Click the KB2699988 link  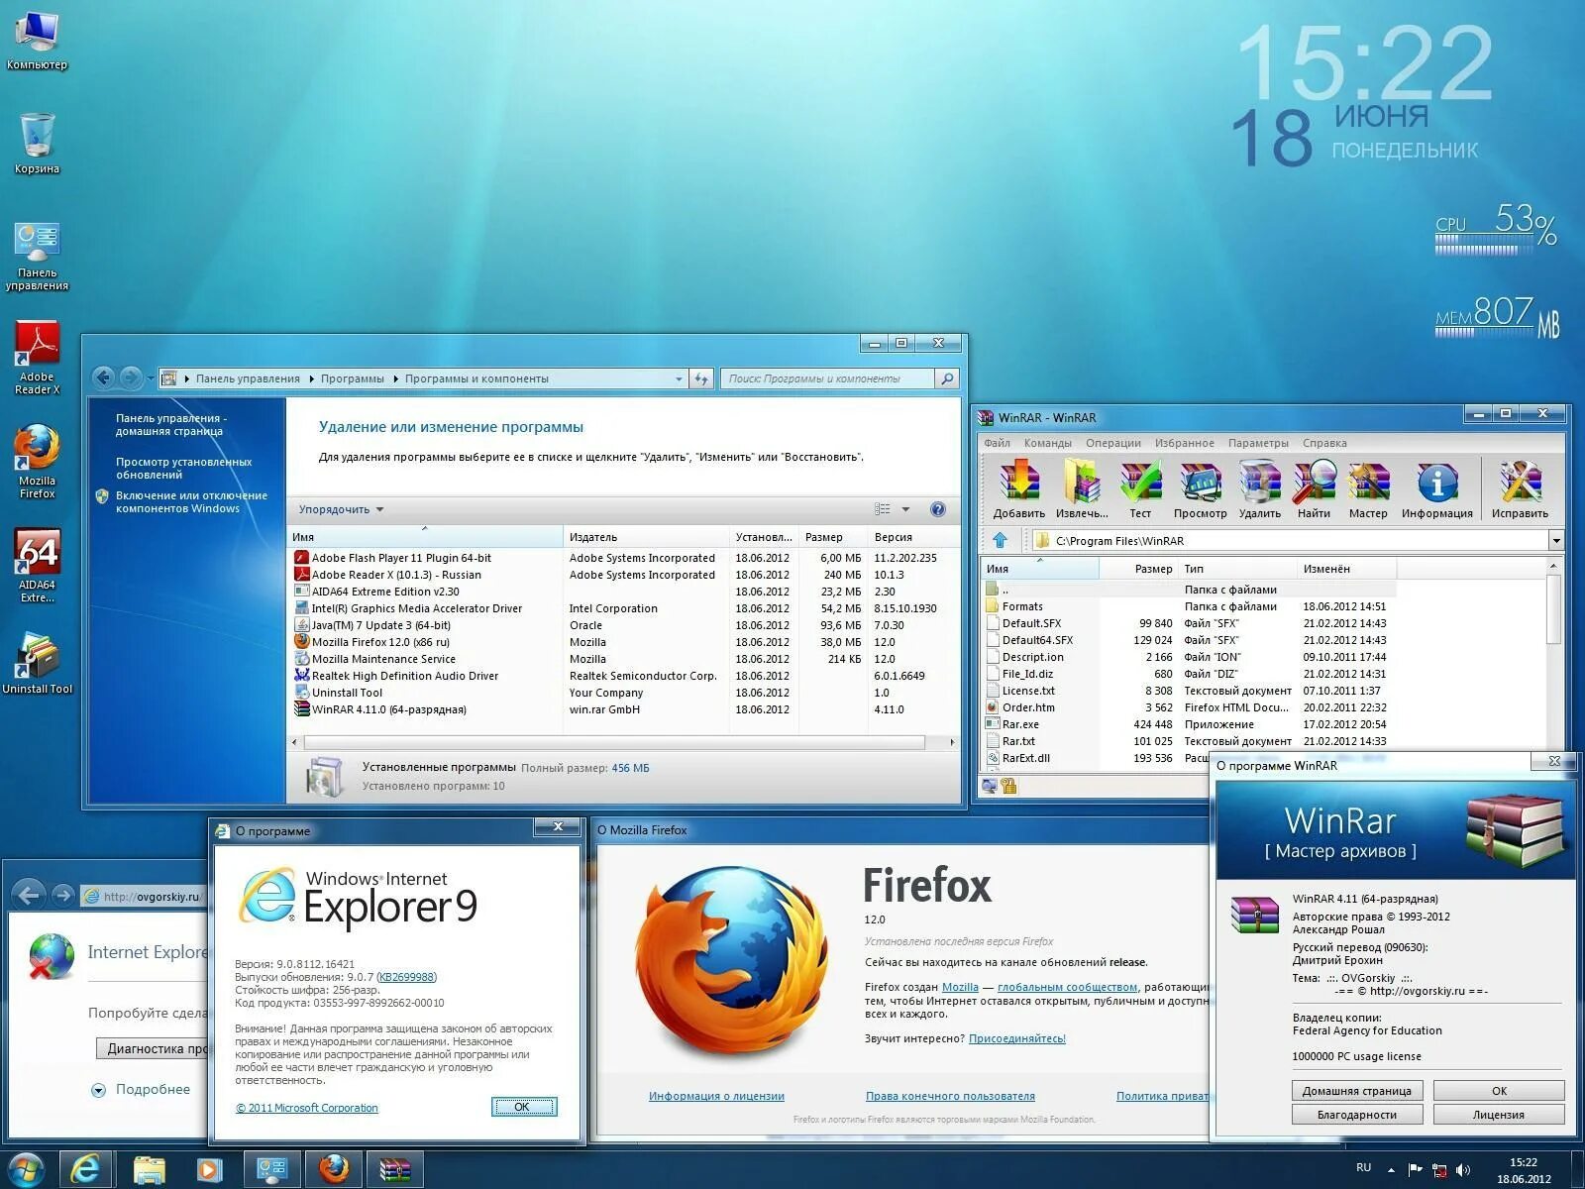click(407, 977)
